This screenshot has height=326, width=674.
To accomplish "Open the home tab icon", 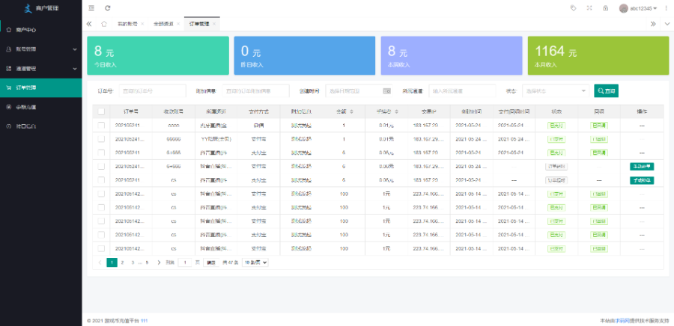I will 104,24.
